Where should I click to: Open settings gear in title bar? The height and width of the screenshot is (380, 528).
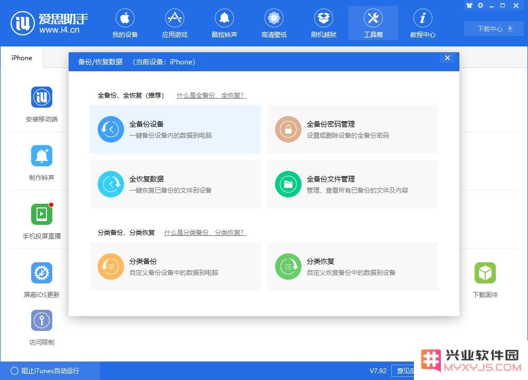click(480, 5)
